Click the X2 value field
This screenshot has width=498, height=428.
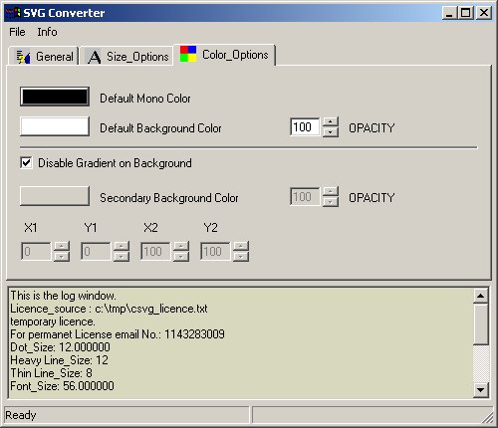(x=155, y=252)
